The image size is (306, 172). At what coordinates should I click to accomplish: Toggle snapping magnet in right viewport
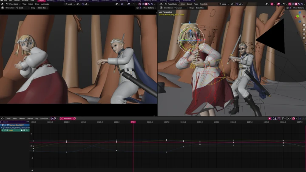[237, 4]
